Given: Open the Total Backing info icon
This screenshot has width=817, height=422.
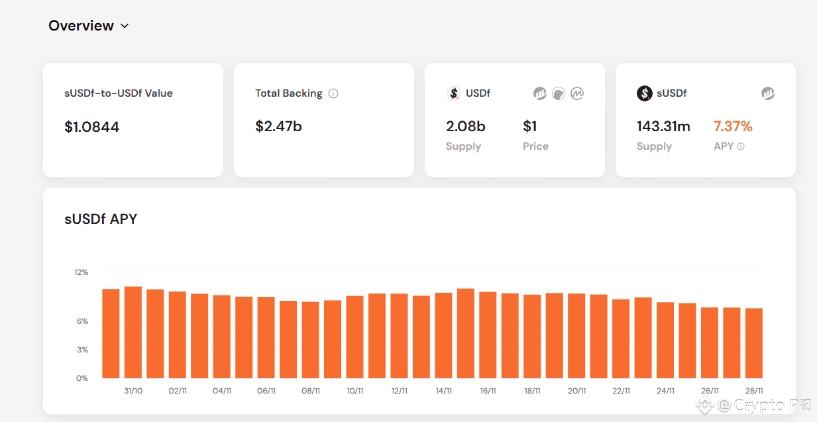Looking at the screenshot, I should tap(333, 93).
